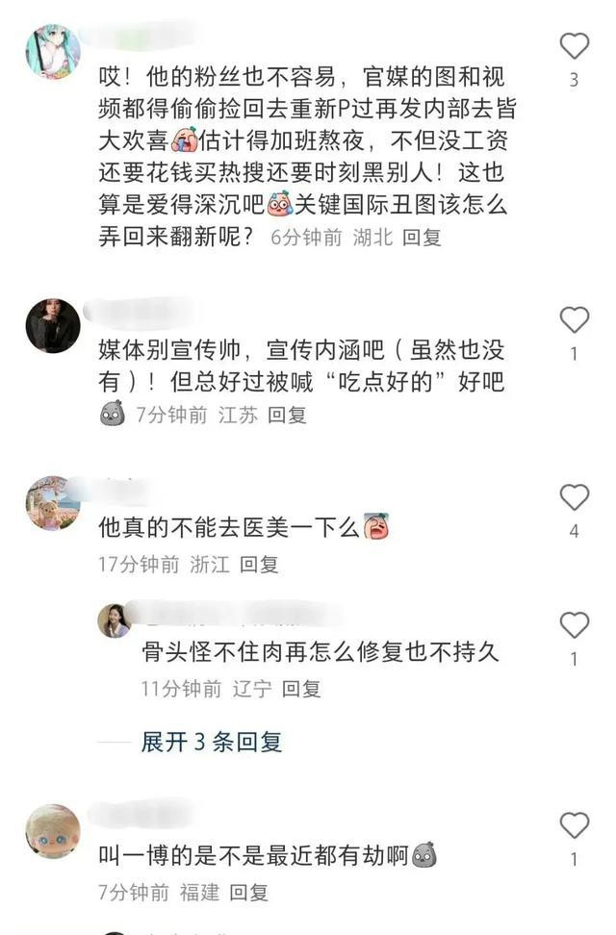This screenshot has height=935, width=616.
Task: Open the anime girl avatar profile
Action: (53, 51)
